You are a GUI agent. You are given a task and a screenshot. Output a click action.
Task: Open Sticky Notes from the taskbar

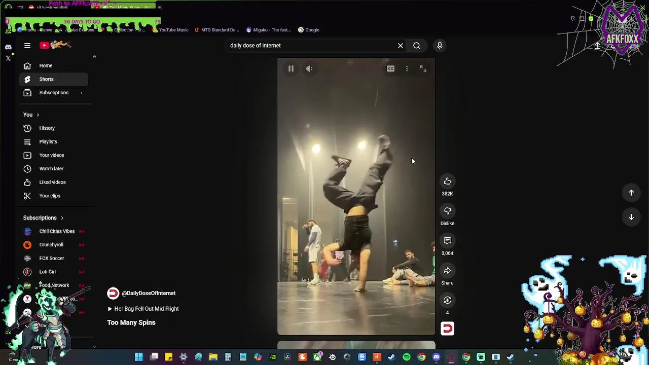click(169, 357)
